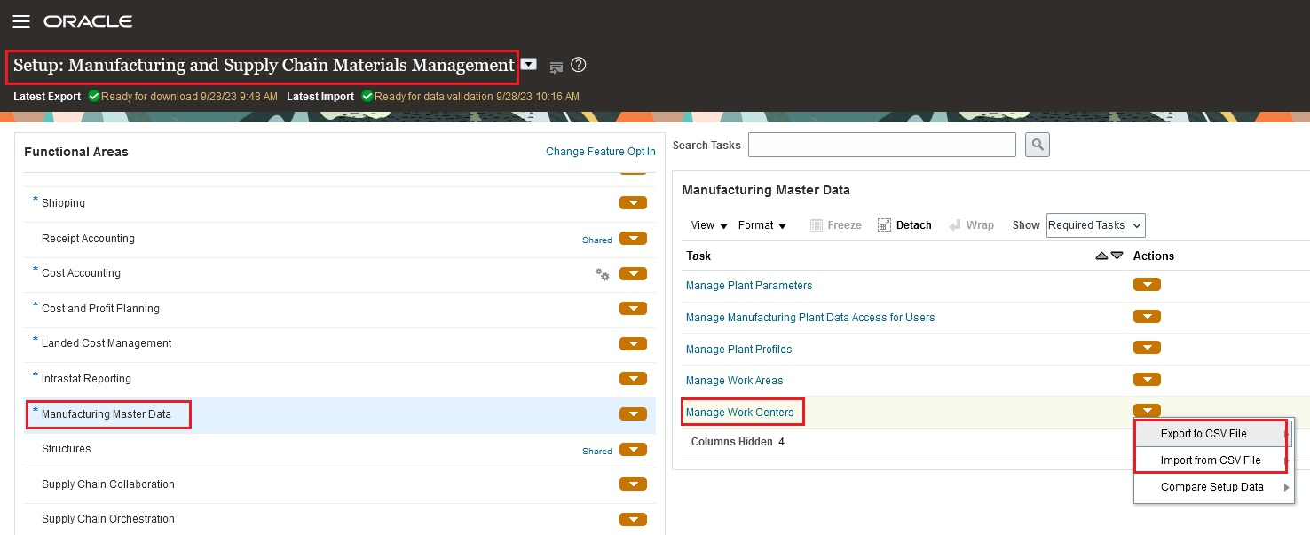Open the Show tasks dropdown showing Required Tasks
Image resolution: width=1310 pixels, height=535 pixels.
coord(1094,224)
